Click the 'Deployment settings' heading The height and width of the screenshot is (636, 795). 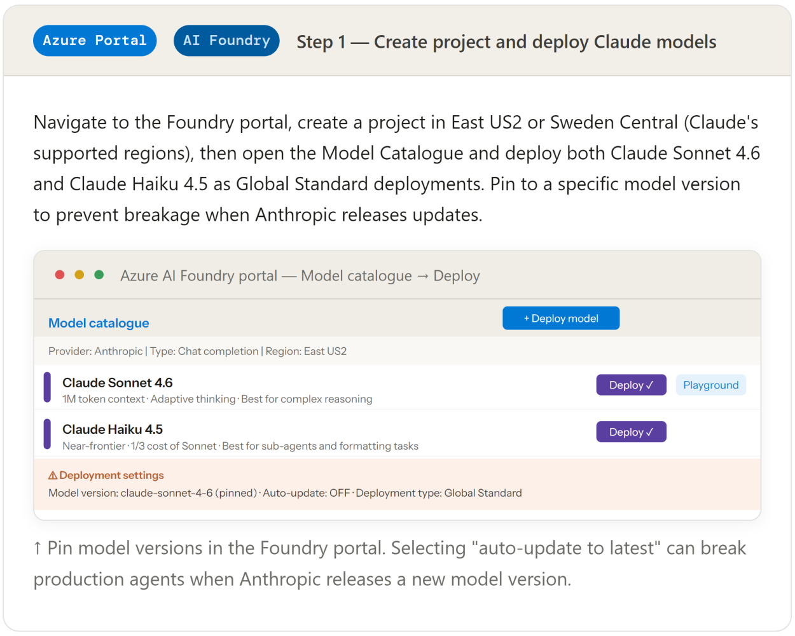click(111, 475)
